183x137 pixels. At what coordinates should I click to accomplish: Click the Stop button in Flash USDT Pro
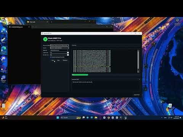[x=58, y=60]
